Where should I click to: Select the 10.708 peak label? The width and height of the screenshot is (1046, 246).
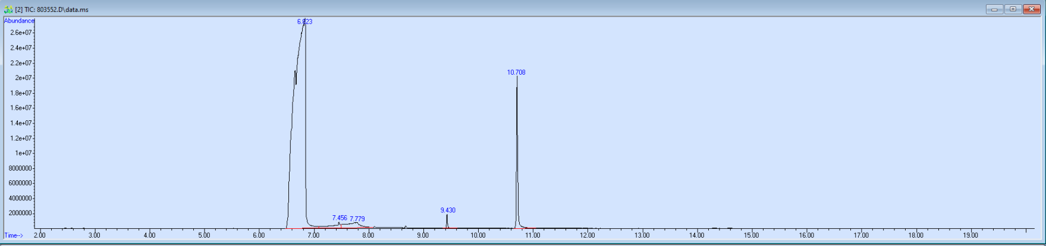coord(516,72)
